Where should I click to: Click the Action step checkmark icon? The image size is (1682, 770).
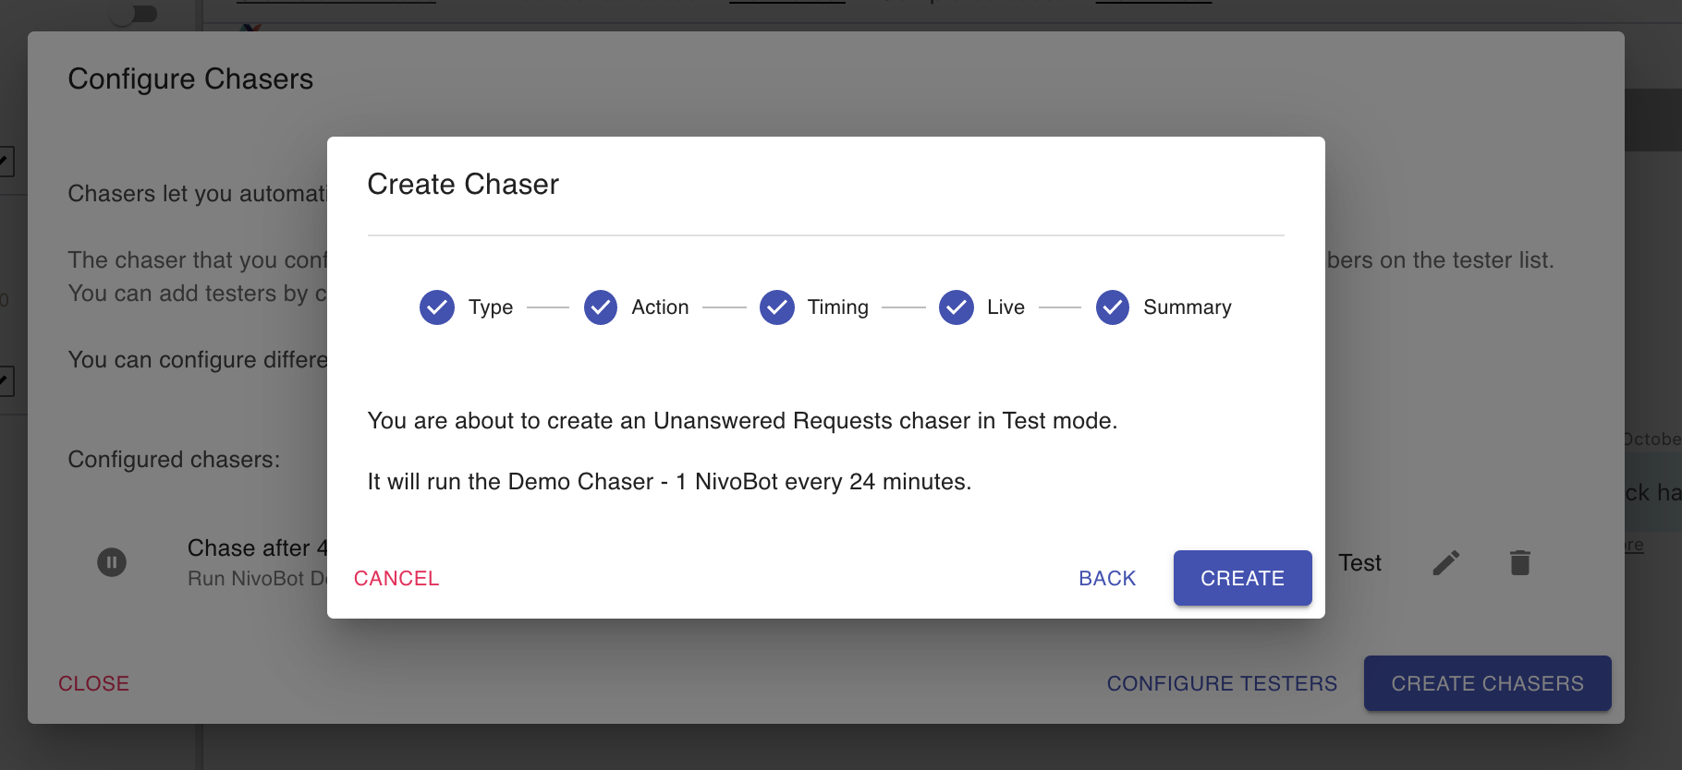pos(601,307)
